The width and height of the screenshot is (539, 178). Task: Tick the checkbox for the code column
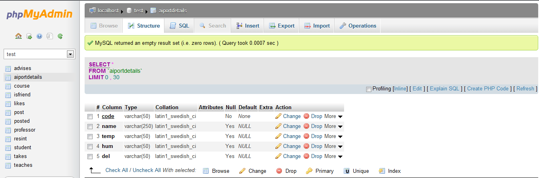tap(90, 116)
